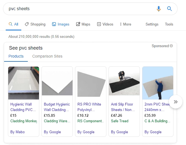Click the Videos play icon
Image resolution: width=186 pixels, height=145 pixels.
coord(99,24)
